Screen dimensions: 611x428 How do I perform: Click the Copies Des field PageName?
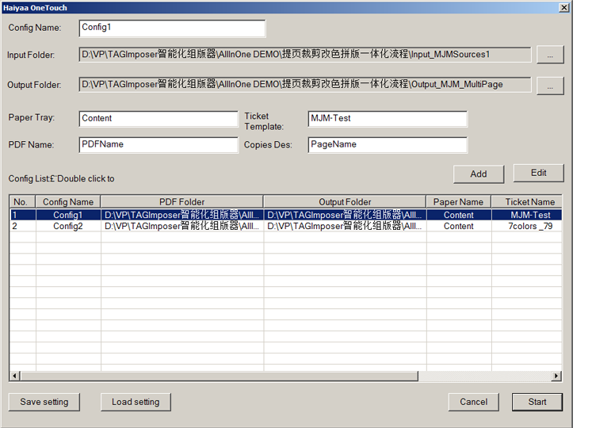pos(388,145)
